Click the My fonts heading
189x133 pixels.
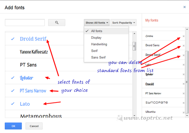(152, 20)
